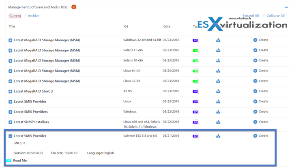The image size is (292, 167).
Task: Collapse the Management Software section with minus icon
Action: click(x=286, y=7)
